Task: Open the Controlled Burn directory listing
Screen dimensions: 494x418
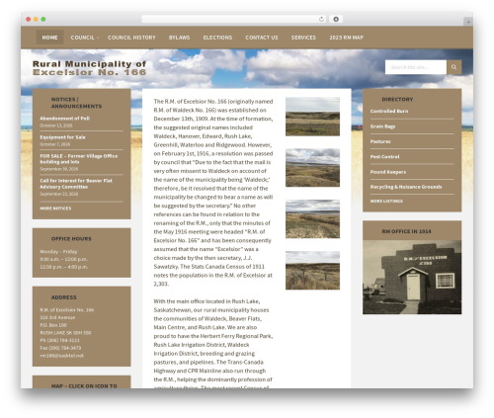Action: pyautogui.click(x=389, y=111)
